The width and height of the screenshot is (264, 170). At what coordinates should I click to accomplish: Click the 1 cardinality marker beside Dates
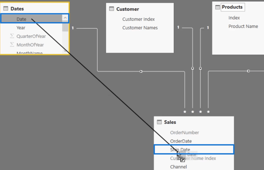(73, 28)
